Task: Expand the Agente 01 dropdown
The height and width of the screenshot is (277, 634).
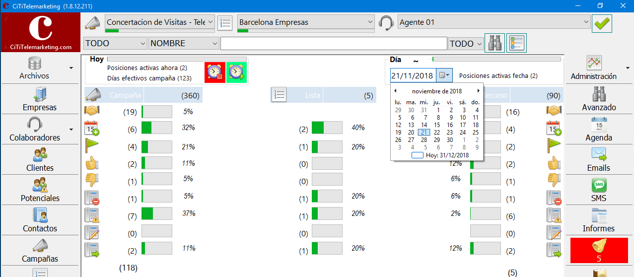Action: pos(586,22)
